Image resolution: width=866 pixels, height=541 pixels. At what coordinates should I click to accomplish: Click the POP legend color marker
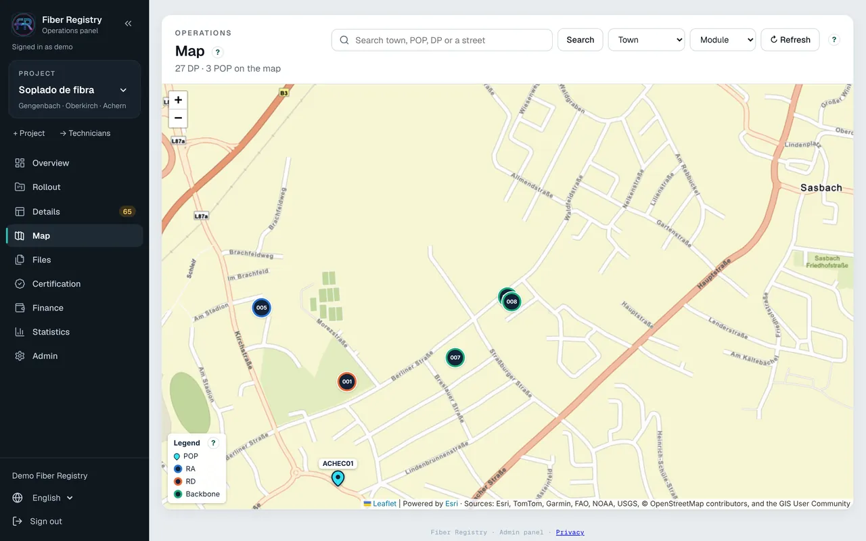click(x=177, y=456)
